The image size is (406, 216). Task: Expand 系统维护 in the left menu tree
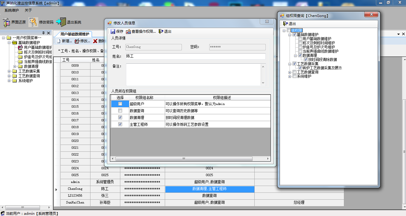pos(9,81)
